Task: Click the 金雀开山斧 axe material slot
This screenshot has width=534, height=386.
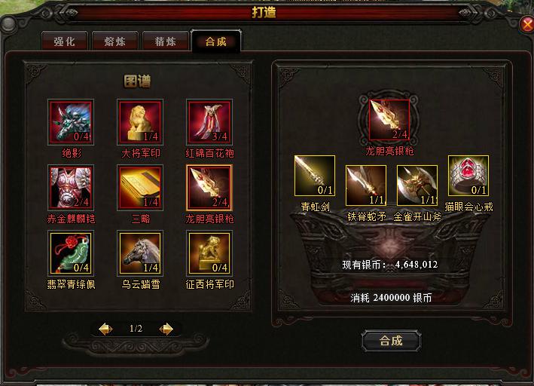Action: pos(417,185)
